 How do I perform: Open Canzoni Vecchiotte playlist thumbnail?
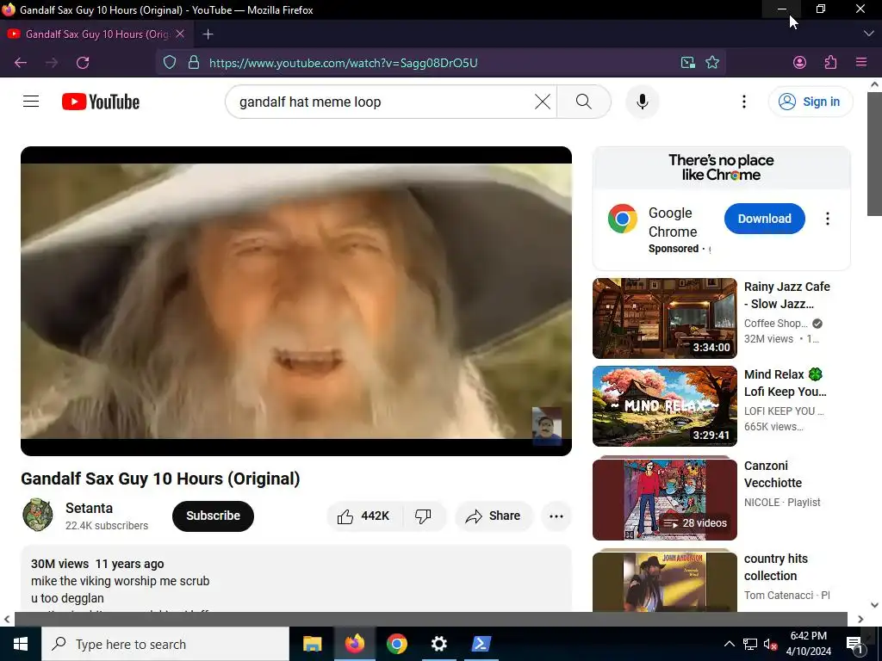pos(664,498)
